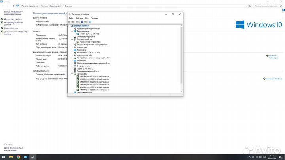285x160 pixels.
Task: Open Защита системы link in sidebar
Action: click(x=11, y=28)
